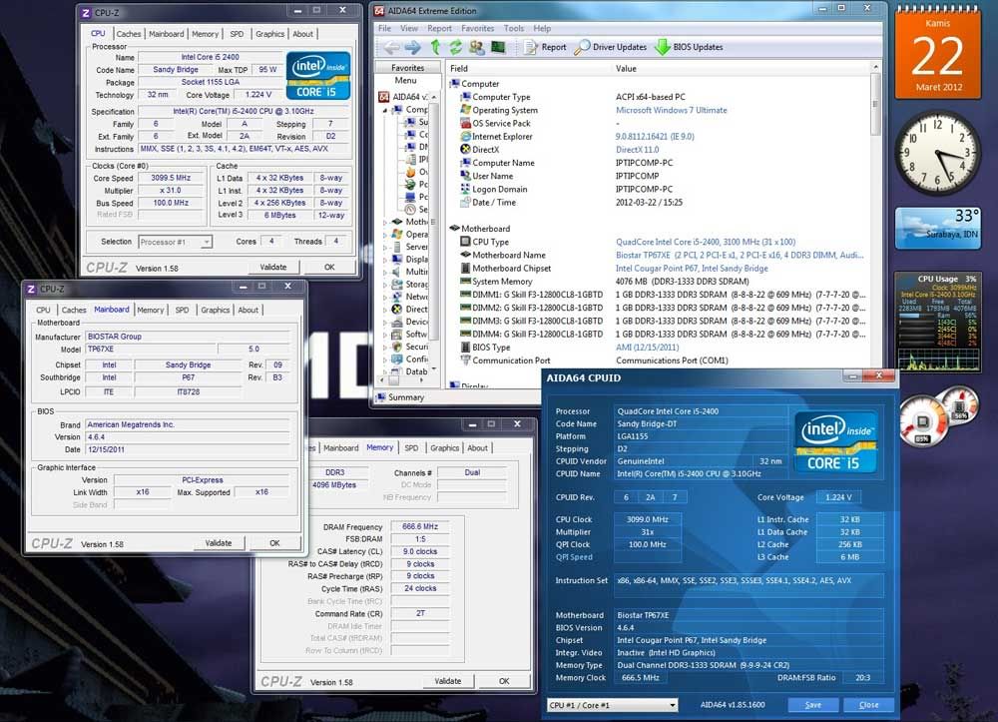Collapse the Computer node in AIDA64 tree
The width and height of the screenshot is (998, 722).
point(384,110)
